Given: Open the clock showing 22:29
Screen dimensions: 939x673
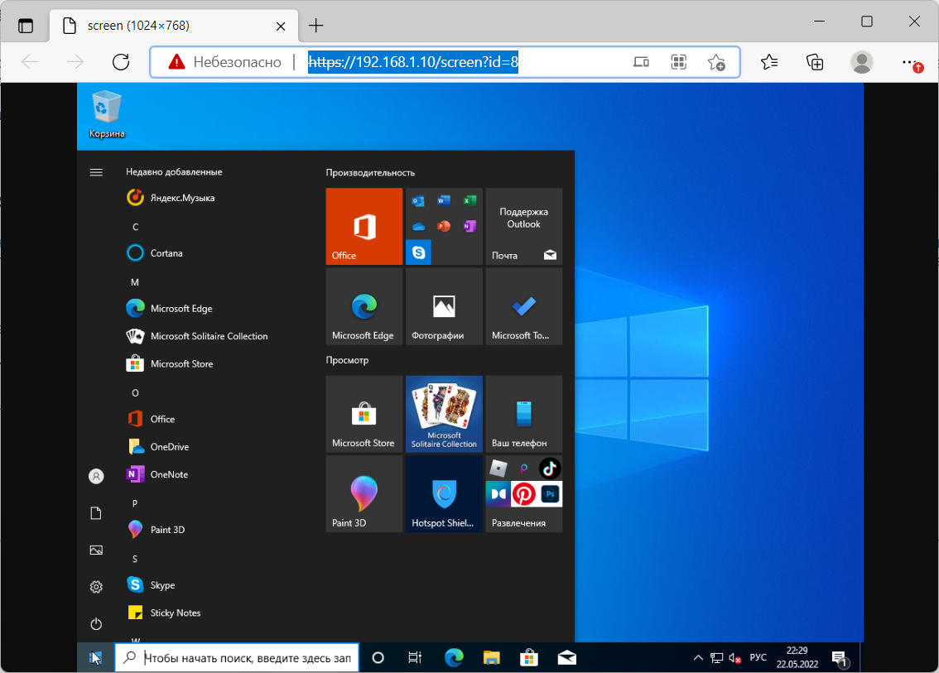Looking at the screenshot, I should tap(797, 657).
